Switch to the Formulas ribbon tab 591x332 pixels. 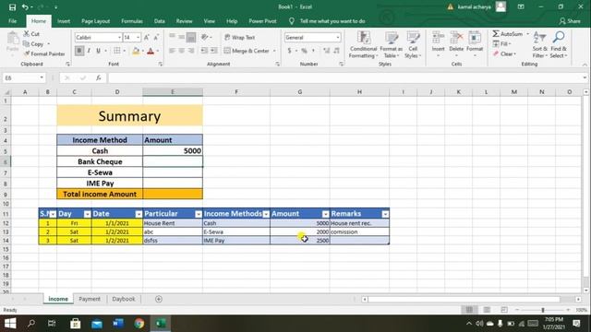[132, 21]
